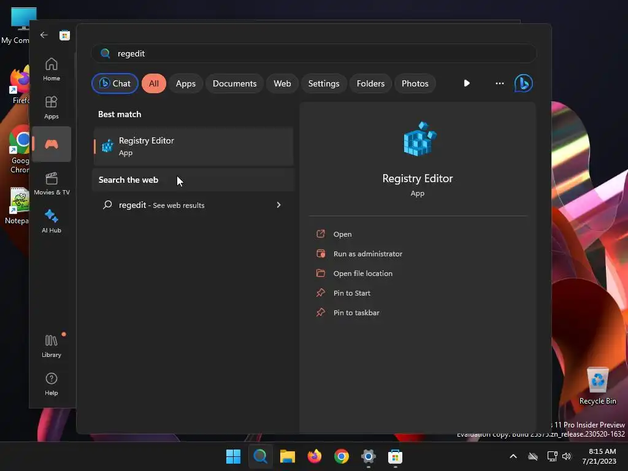Click the large Registry Editor cube icon
Screen dimensions: 628x471
pos(419,139)
